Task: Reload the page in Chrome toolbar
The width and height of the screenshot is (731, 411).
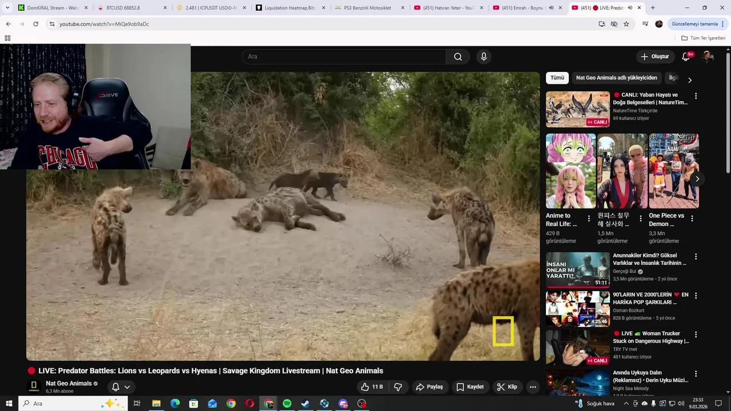Action: pyautogui.click(x=35, y=24)
